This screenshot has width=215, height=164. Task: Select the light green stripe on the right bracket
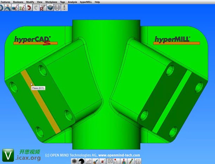click(172, 101)
